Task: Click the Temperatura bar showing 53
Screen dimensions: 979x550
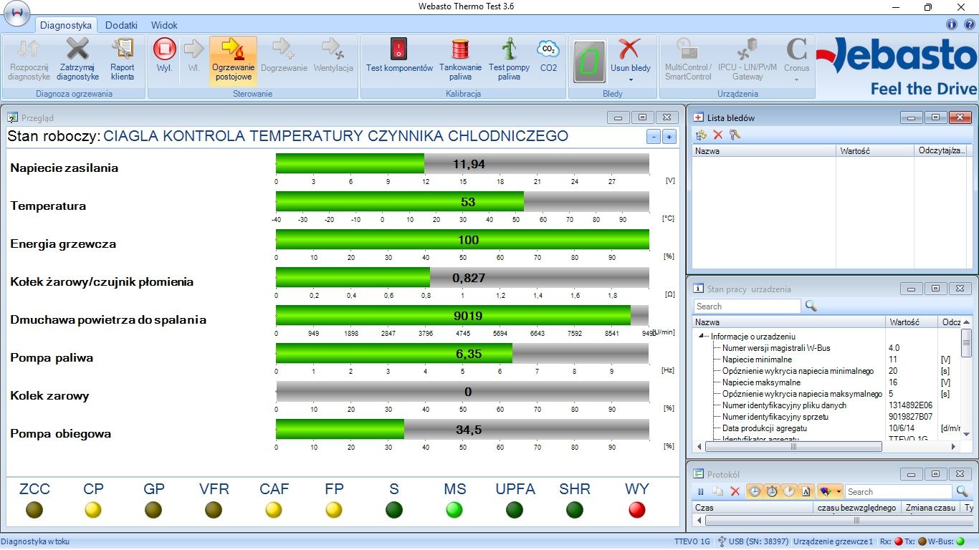Action: (x=462, y=201)
